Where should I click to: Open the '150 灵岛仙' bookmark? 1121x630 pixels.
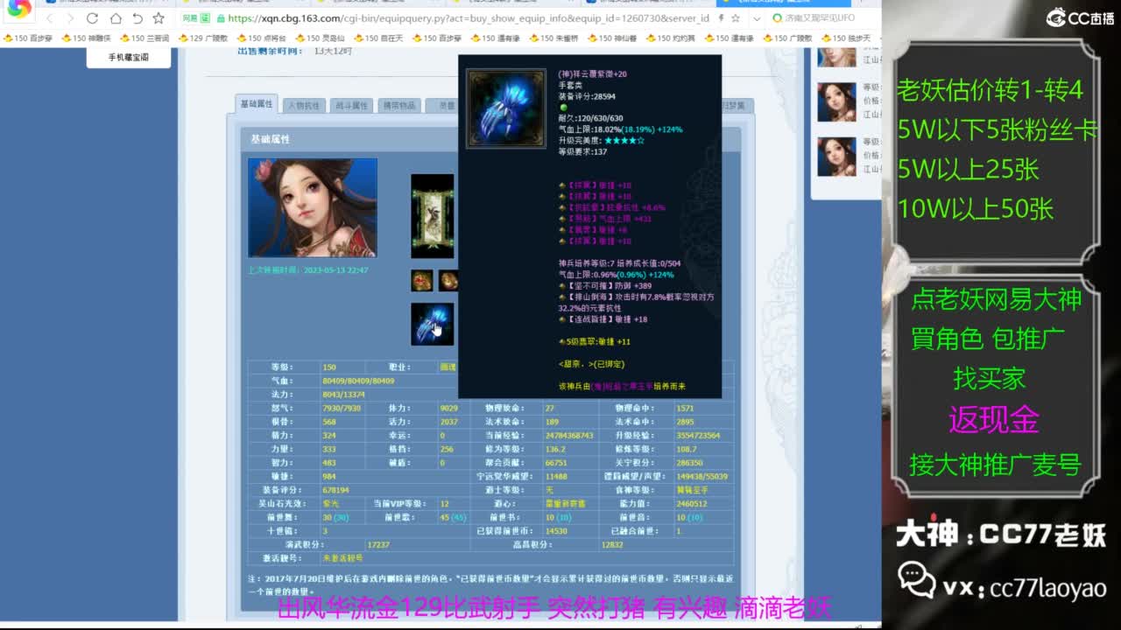pyautogui.click(x=320, y=38)
